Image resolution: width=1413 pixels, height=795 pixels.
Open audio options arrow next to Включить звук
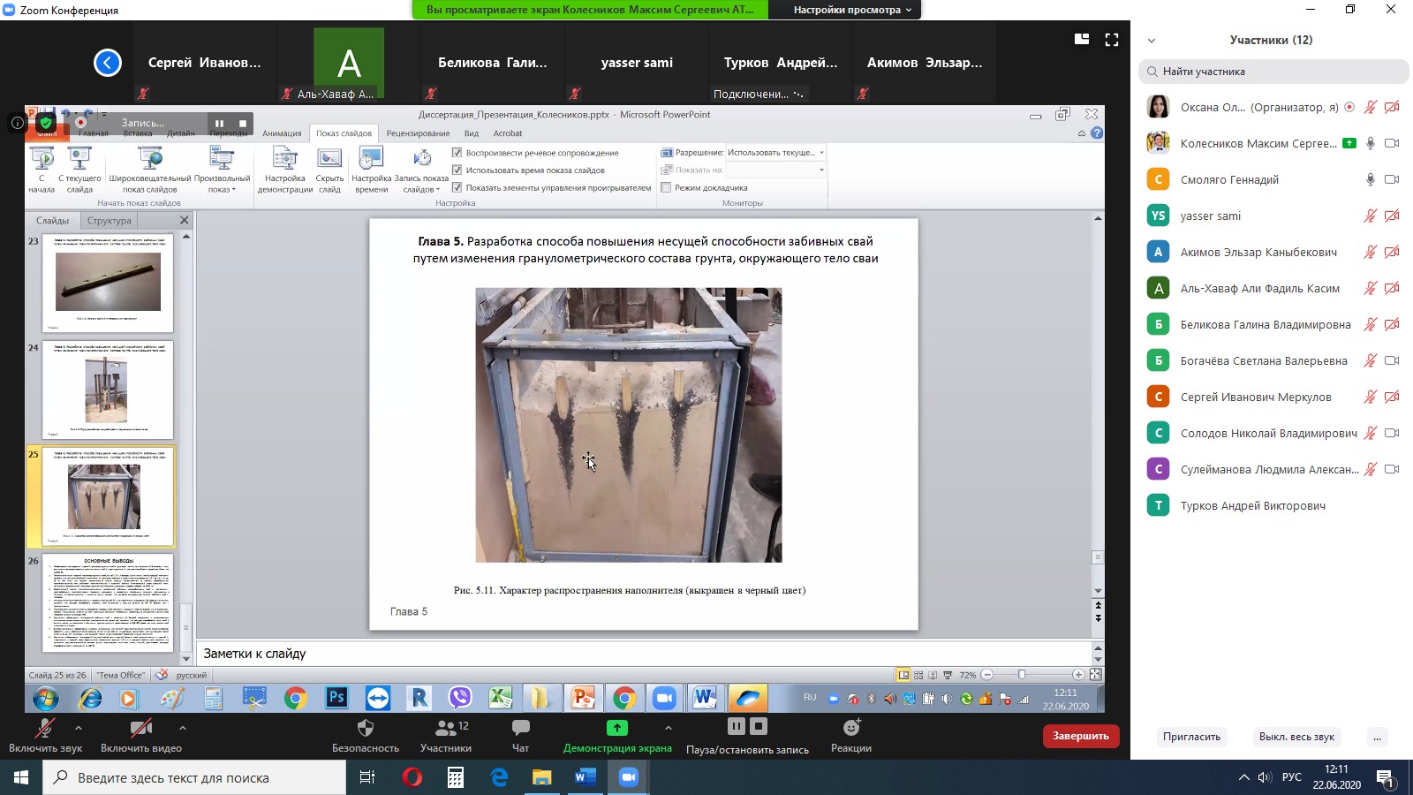[x=79, y=728]
